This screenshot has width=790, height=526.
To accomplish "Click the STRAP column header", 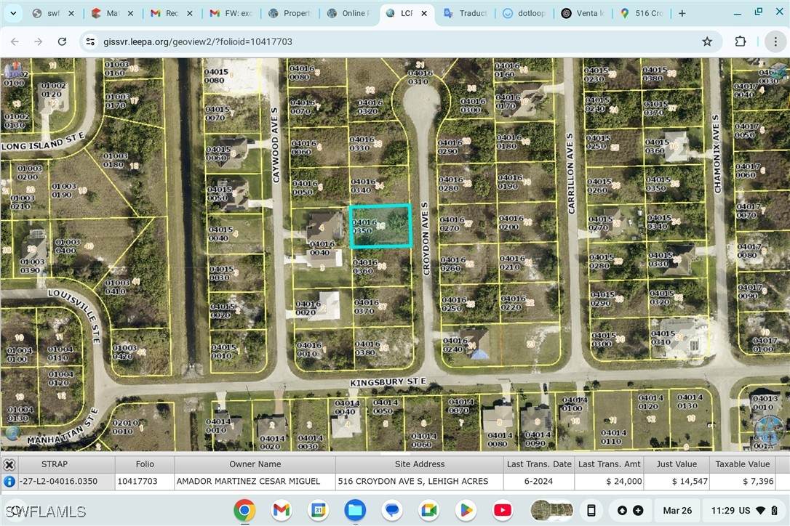I will coord(55,464).
